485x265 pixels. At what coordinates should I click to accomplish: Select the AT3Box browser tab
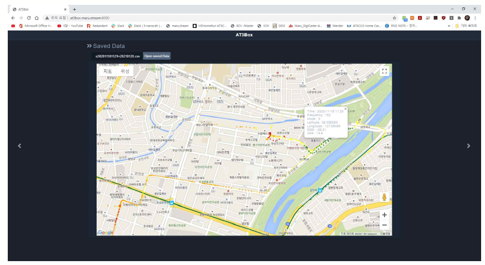(x=39, y=9)
